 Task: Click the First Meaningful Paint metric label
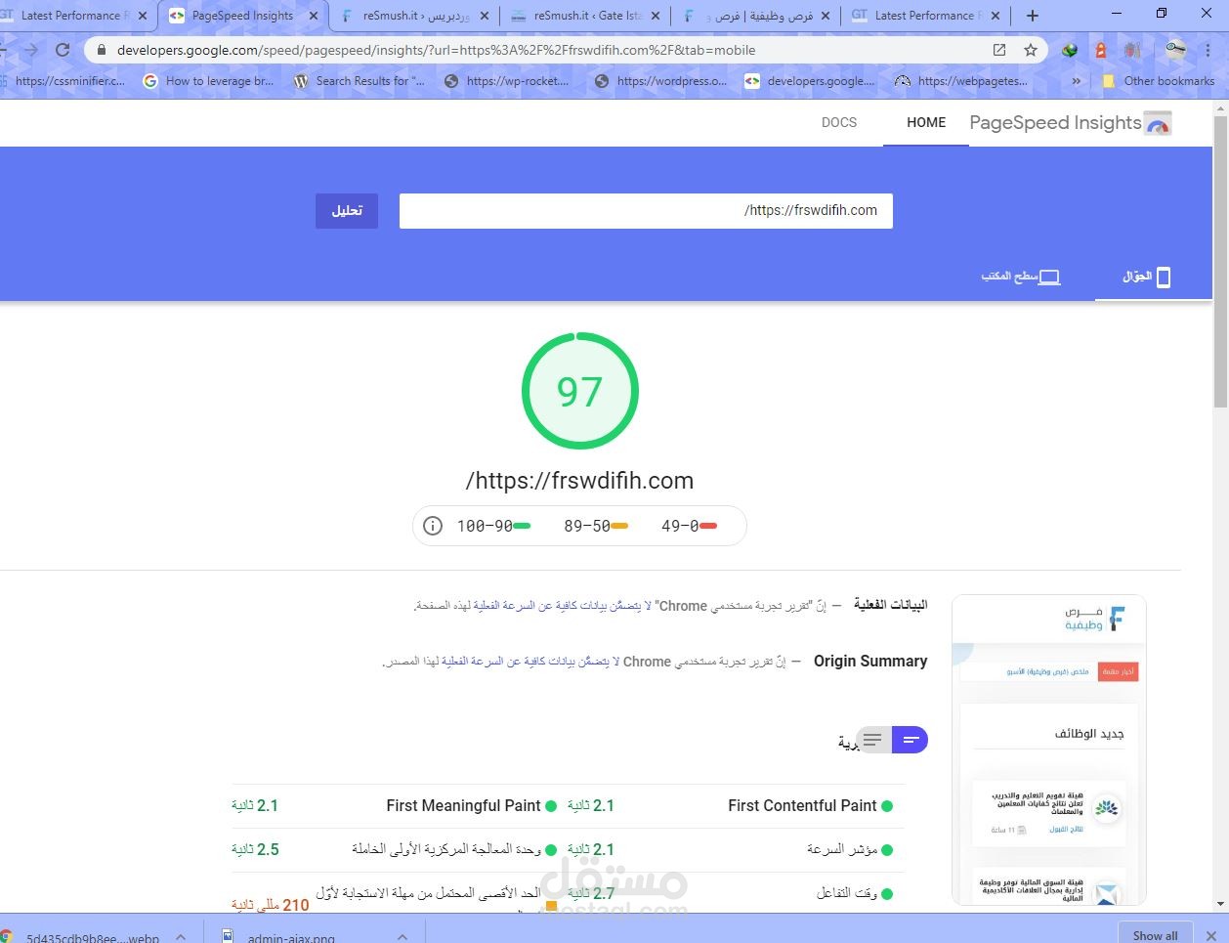(x=463, y=806)
